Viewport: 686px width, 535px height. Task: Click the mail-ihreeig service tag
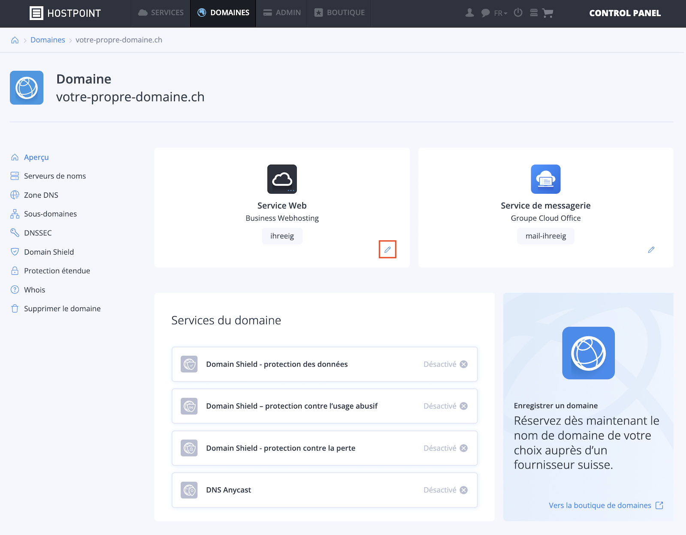546,236
